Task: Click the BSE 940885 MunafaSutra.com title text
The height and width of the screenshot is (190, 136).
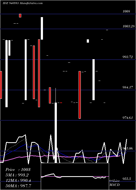Action: coord(23,3)
